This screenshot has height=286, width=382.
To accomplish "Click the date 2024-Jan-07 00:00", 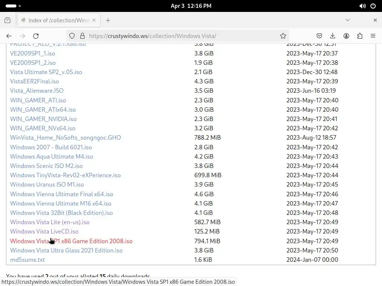I will click(x=312, y=260).
